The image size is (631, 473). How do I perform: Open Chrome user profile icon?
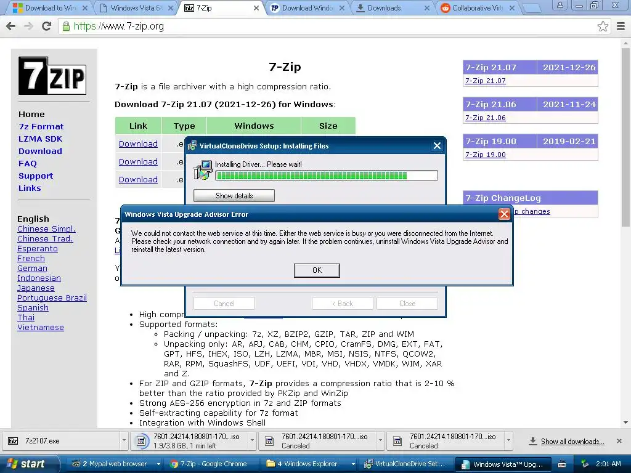[x=560, y=6]
